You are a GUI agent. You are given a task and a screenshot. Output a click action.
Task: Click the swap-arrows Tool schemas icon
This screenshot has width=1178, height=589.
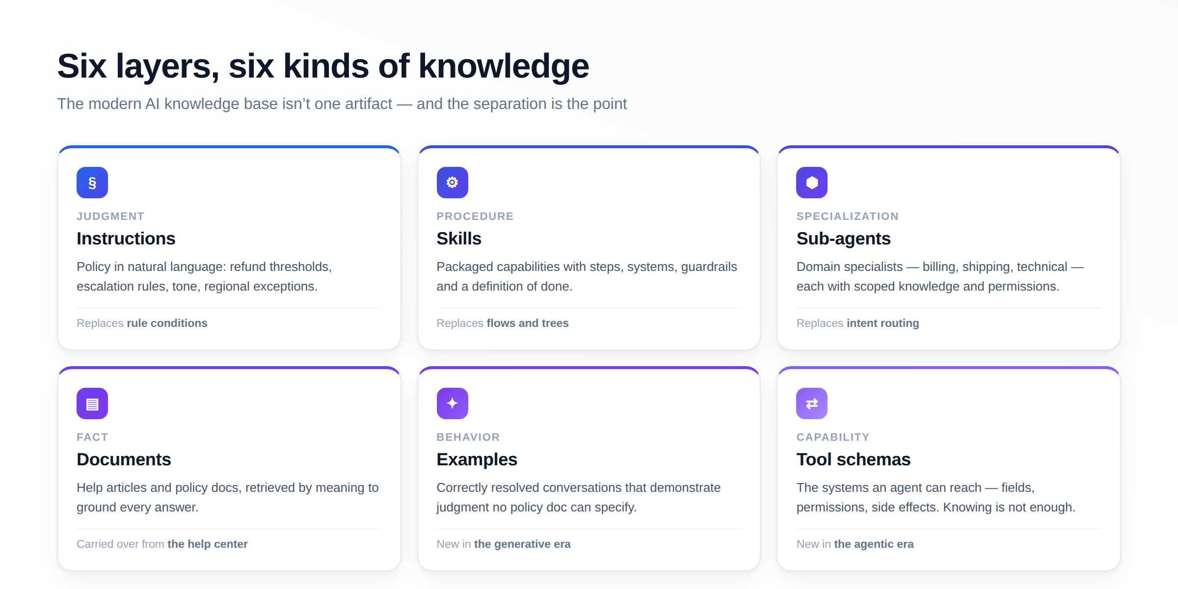coord(812,403)
